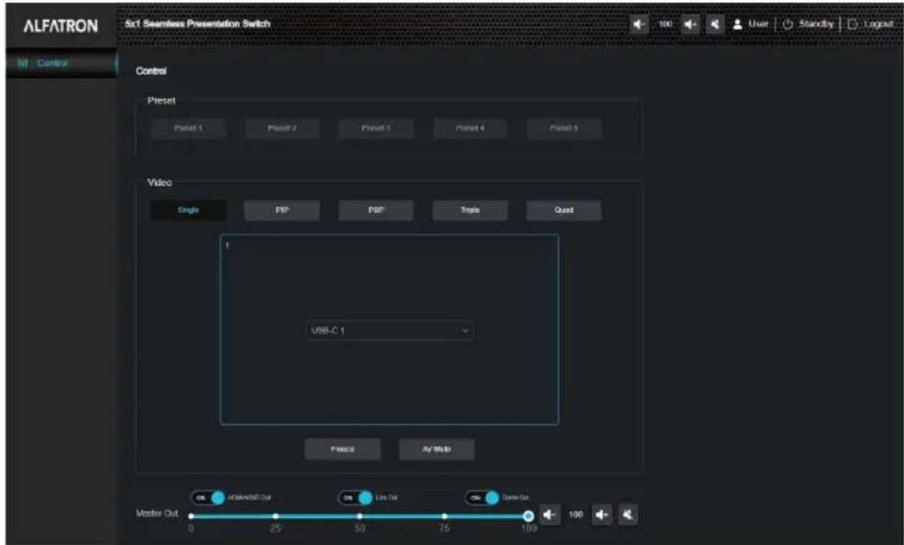Click the Freeze button
The height and width of the screenshot is (545, 904).
point(342,448)
